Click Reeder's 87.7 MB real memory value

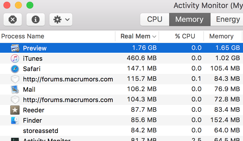[x=144, y=109]
